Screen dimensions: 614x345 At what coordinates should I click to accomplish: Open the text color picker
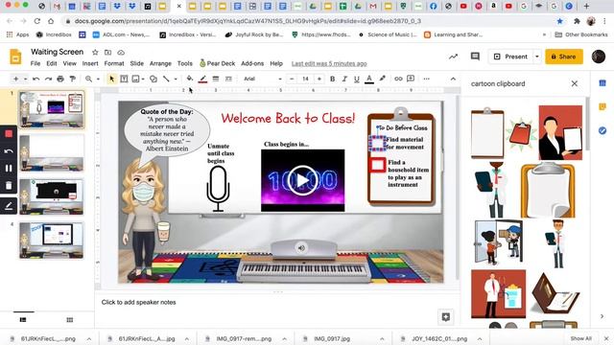368,79
